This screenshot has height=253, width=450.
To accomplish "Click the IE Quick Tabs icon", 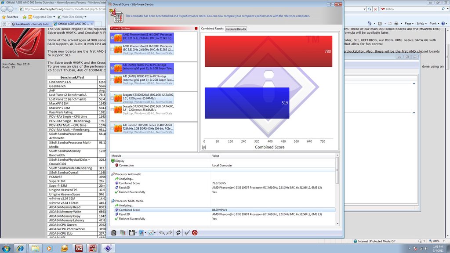I will pos(4,24).
